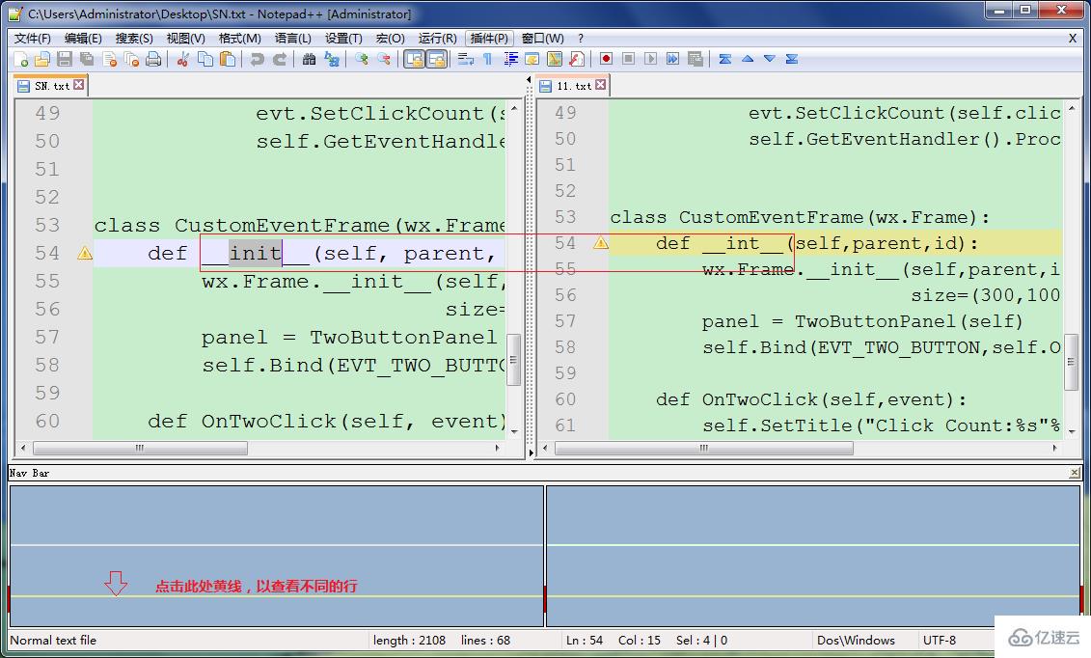Toggle word wrap in toolbar
The height and width of the screenshot is (658, 1091).
466,59
